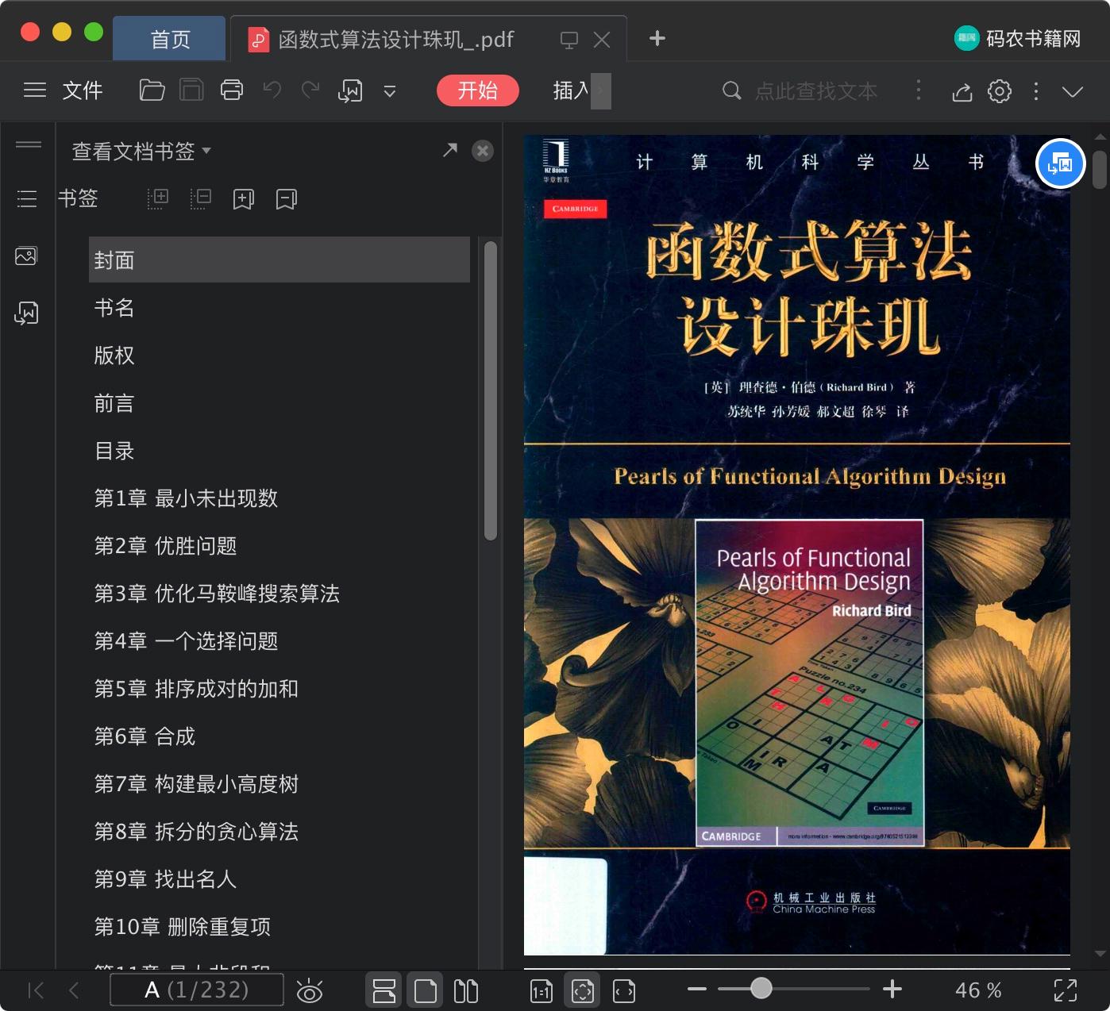The image size is (1110, 1011).
Task: Go to previous page arrow
Action: (x=74, y=990)
